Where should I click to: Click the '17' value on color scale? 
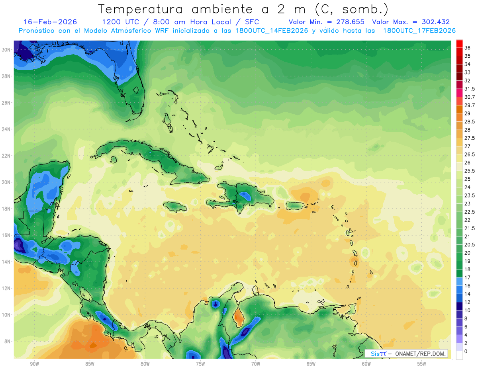click(x=468, y=277)
